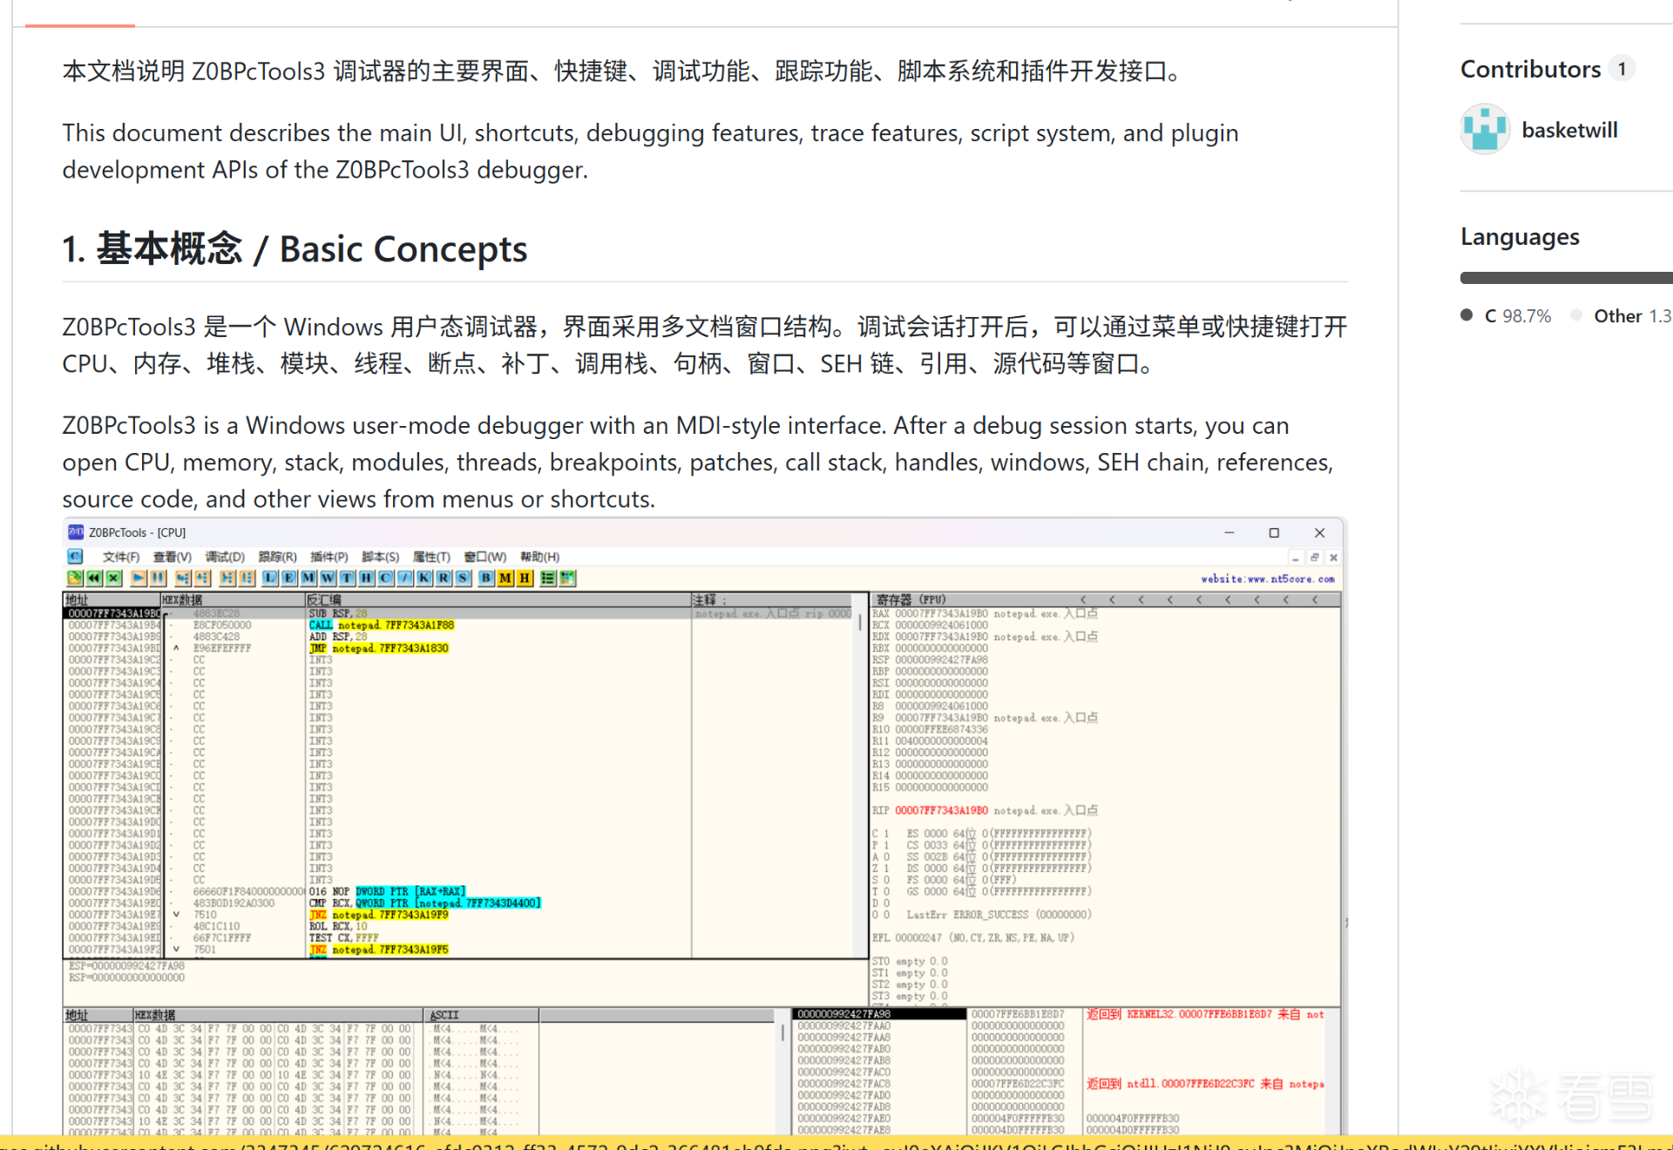
Task: Click the 返回到 ntdll stack comment
Action: click(1205, 1084)
